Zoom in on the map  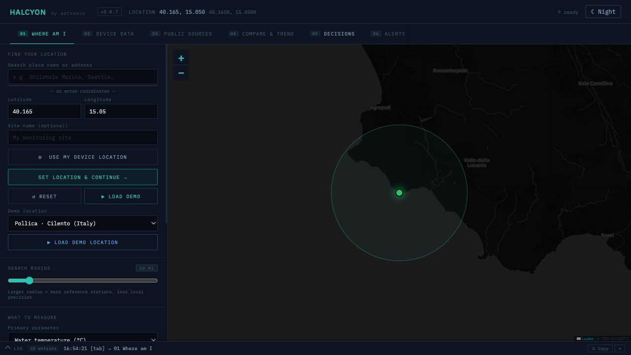181,58
